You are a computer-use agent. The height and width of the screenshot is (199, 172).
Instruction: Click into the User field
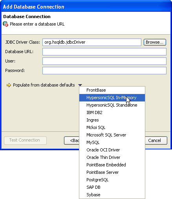point(104,61)
